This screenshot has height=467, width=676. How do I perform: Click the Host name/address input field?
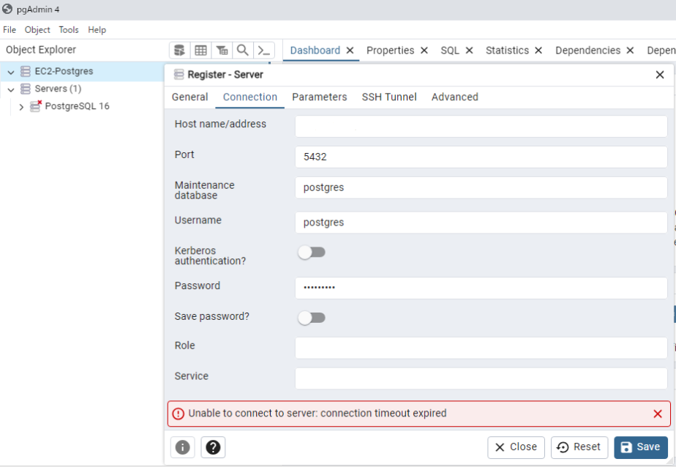pyautogui.click(x=481, y=126)
